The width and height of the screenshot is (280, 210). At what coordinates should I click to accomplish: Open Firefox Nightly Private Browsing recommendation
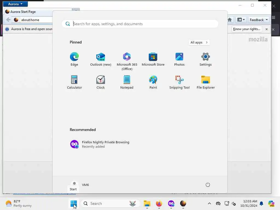100,144
